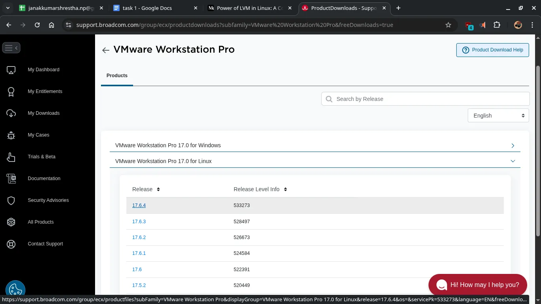The height and width of the screenshot is (304, 541).
Task: Go back using the arrow beside VMware Workstation Pro
Action: 105,50
